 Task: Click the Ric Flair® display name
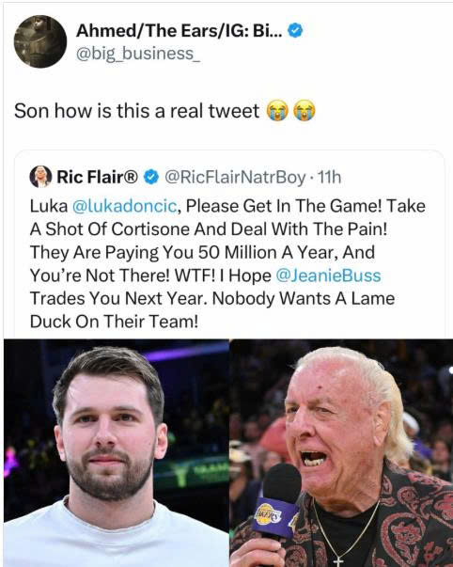[x=98, y=177]
